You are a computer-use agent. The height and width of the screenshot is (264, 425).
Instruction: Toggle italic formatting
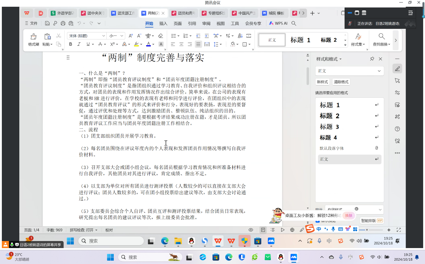79,44
